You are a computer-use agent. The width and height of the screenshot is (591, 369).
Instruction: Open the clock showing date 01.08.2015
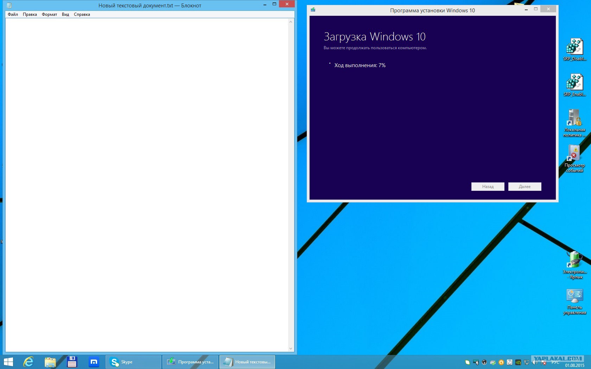click(x=575, y=362)
